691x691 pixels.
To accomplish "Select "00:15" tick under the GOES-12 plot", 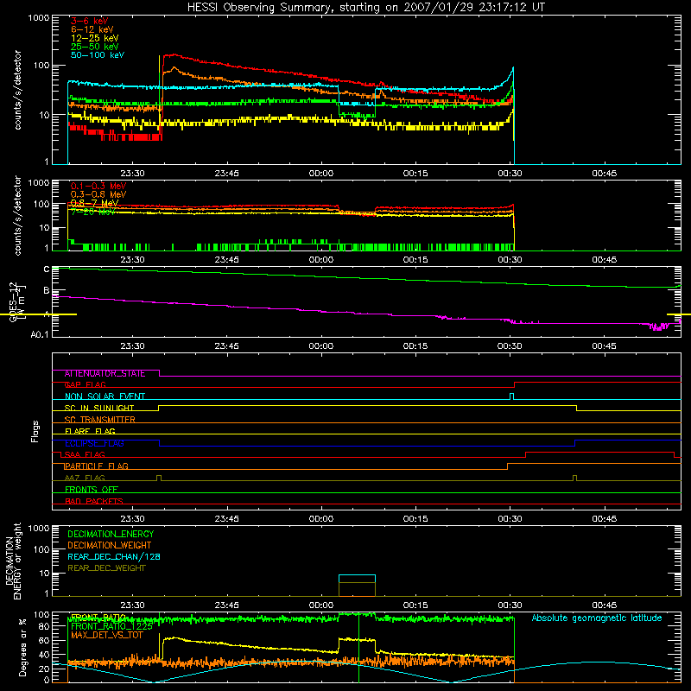I will (x=415, y=346).
